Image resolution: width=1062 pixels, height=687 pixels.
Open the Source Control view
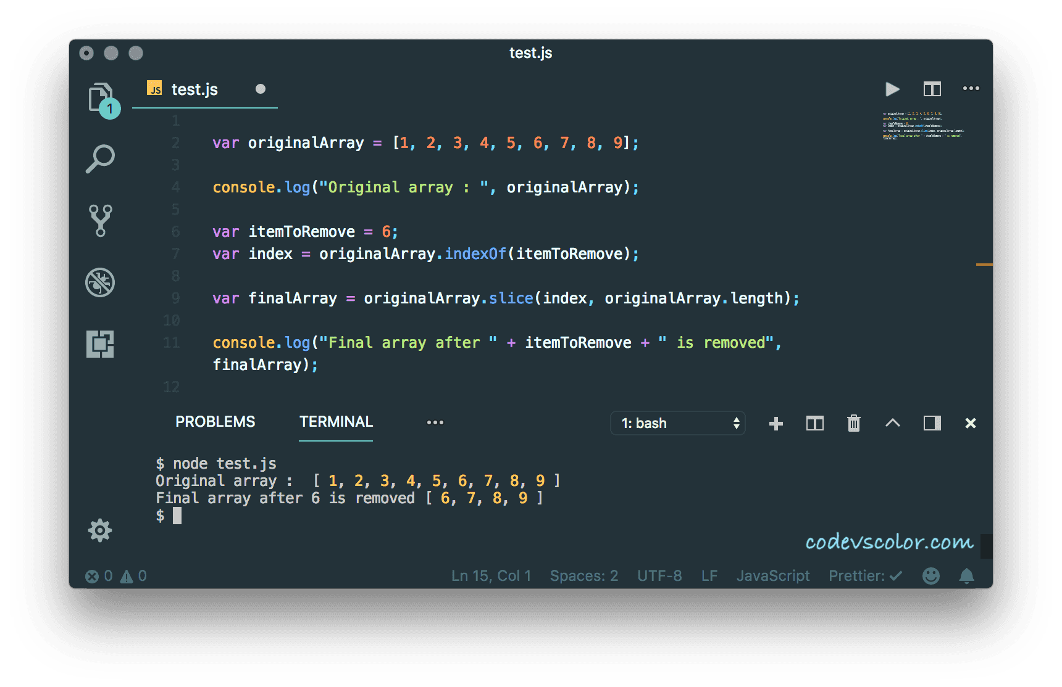coord(100,220)
